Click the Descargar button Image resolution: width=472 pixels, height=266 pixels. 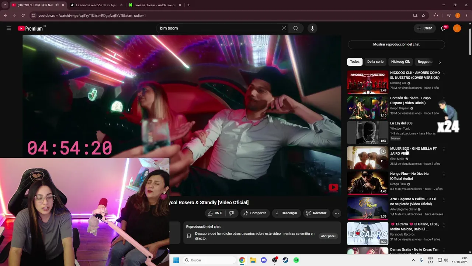point(286,213)
